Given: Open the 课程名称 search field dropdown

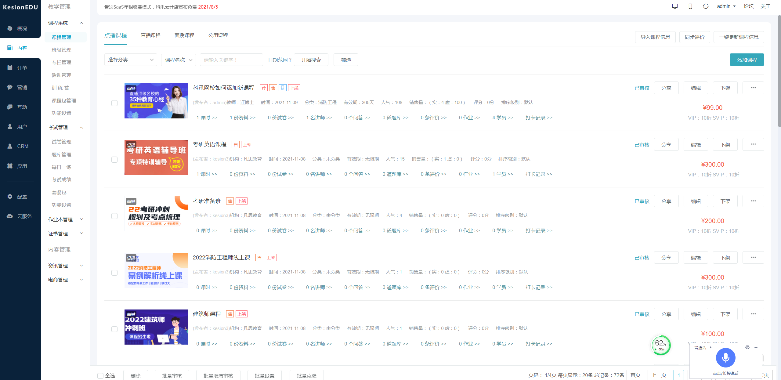Looking at the screenshot, I should click(178, 60).
